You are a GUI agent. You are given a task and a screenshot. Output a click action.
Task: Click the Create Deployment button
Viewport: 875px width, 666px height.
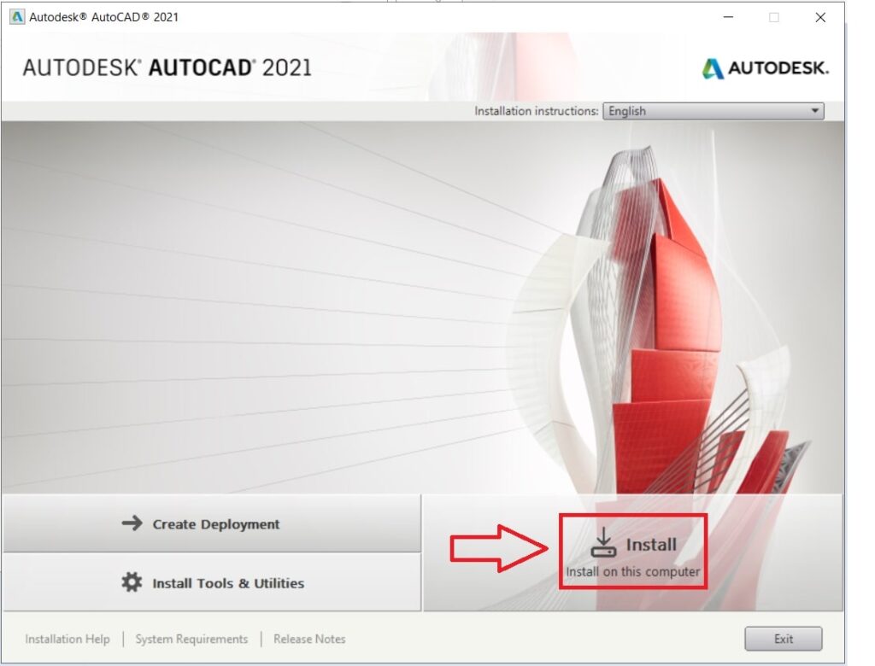coord(212,523)
